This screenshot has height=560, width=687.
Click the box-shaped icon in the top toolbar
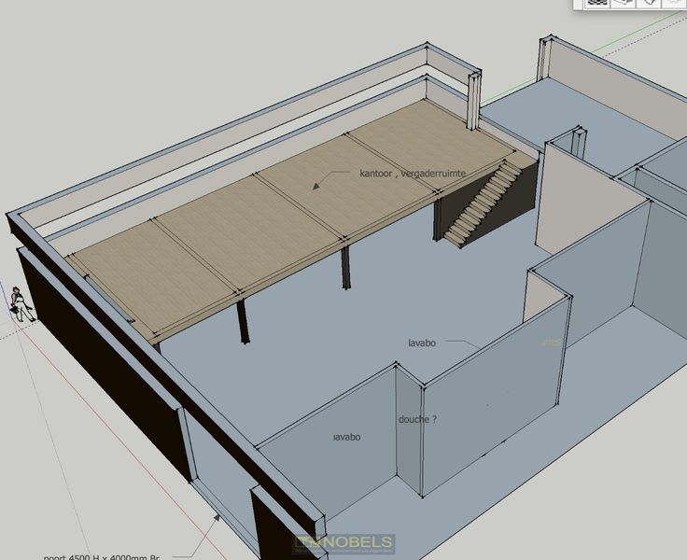point(624,3)
